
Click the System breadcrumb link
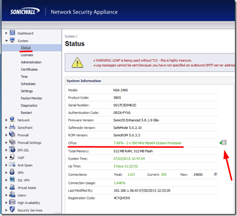(70, 36)
